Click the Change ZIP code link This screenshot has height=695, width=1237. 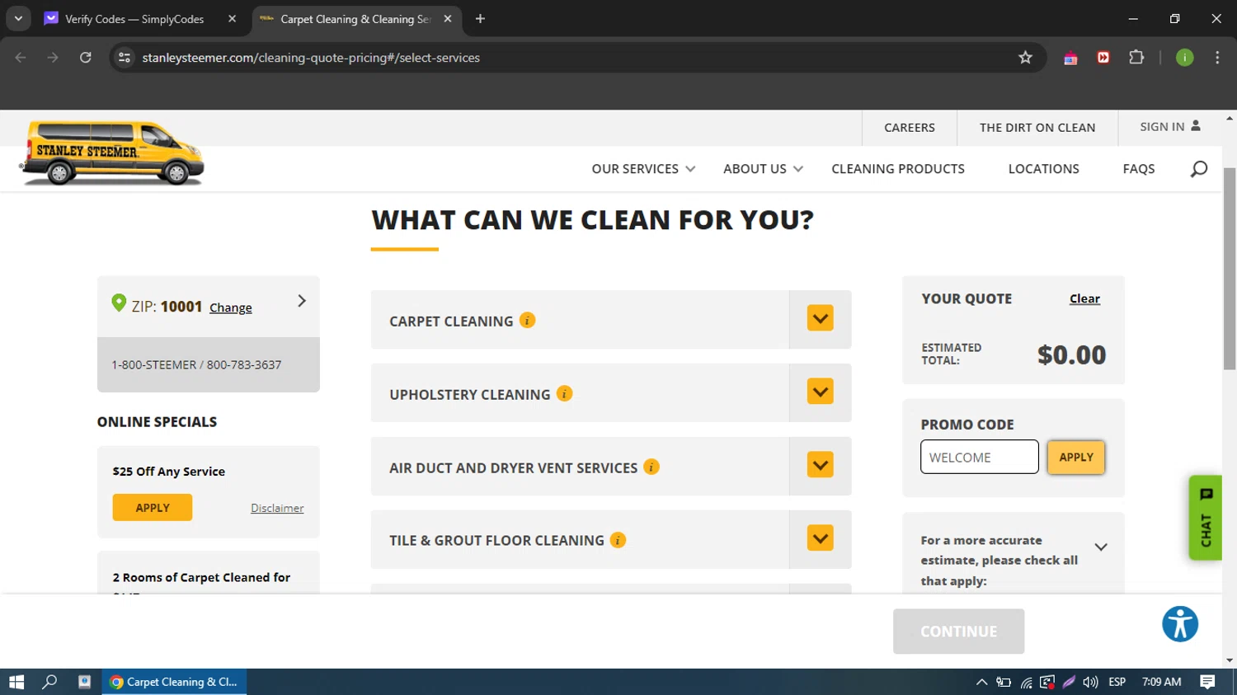point(231,308)
